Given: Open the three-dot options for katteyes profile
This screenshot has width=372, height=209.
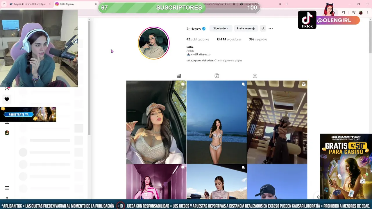Looking at the screenshot, I should pos(271,28).
